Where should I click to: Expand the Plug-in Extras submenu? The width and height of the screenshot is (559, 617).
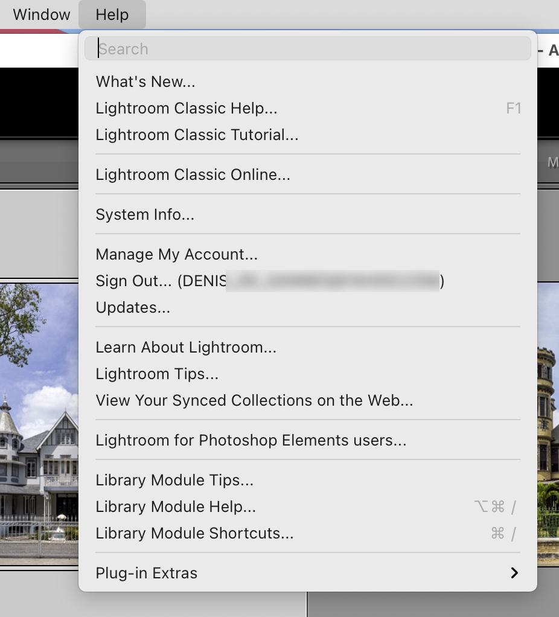pyautogui.click(x=146, y=573)
